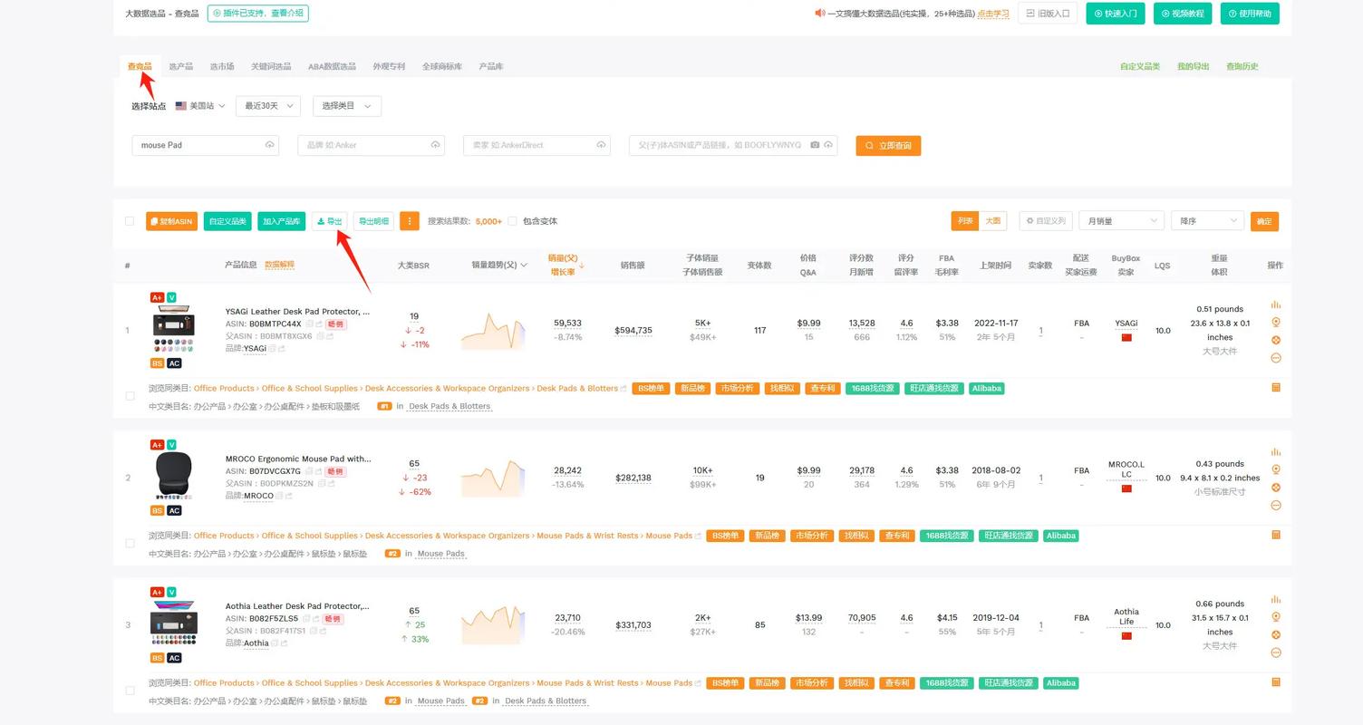Switch to the 选产品 tab
This screenshot has height=725, width=1363.
coord(180,66)
